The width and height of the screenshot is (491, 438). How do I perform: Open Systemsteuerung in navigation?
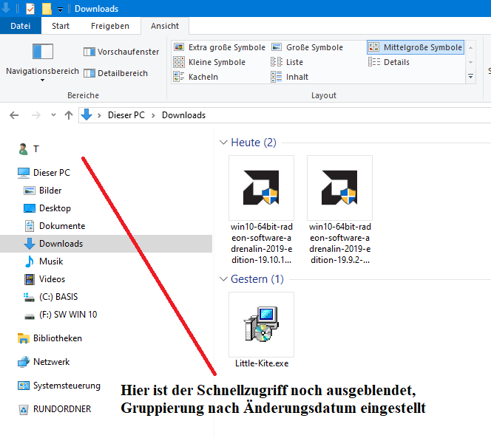coord(59,386)
